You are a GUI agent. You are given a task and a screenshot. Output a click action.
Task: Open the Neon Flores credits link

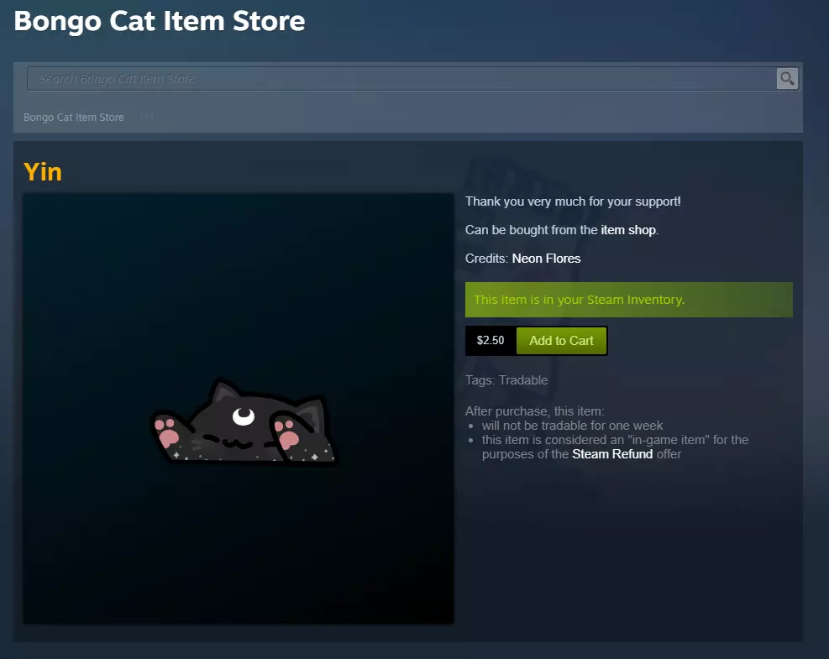(x=546, y=259)
